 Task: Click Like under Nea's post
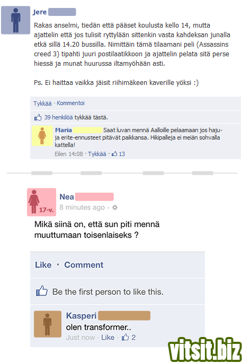(43, 265)
